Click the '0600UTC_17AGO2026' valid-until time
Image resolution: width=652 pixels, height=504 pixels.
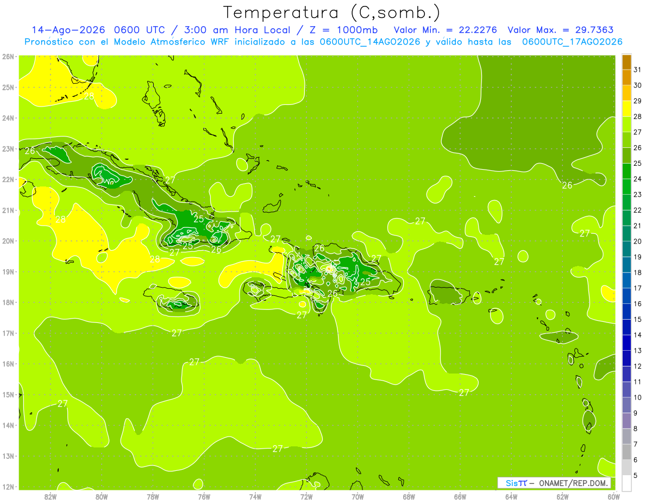(x=572, y=42)
